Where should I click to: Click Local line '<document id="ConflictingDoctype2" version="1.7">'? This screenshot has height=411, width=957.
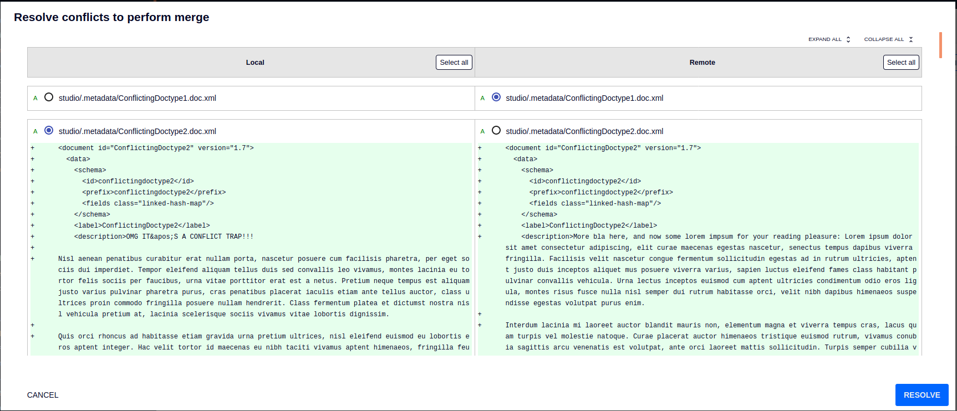point(156,148)
